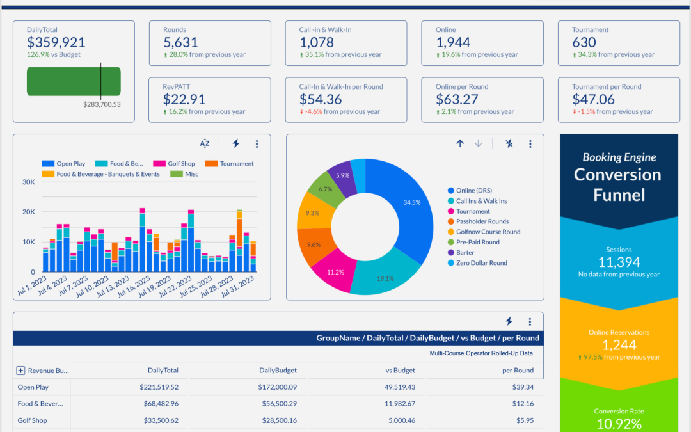
Task: Click the A-Z sort icon on bar chart
Action: [x=205, y=144]
